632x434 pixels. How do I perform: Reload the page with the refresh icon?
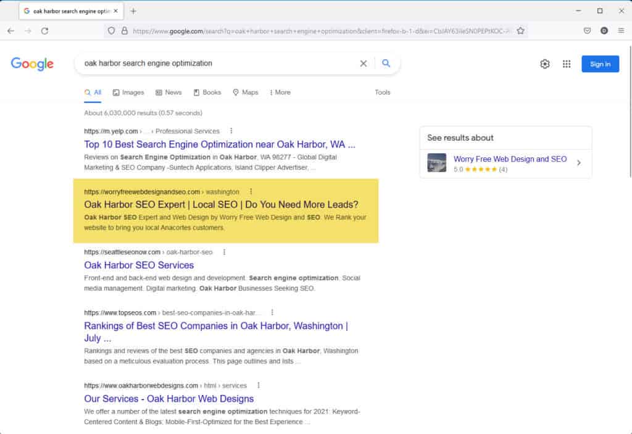[x=44, y=31]
